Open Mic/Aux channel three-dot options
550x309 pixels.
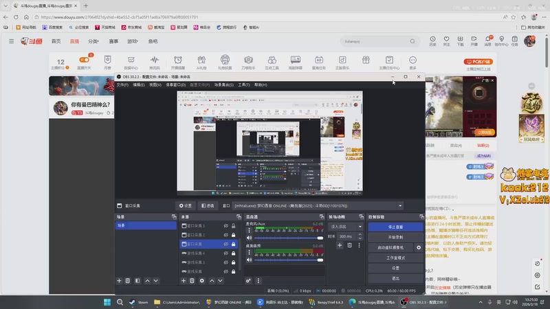pyautogui.click(x=250, y=230)
